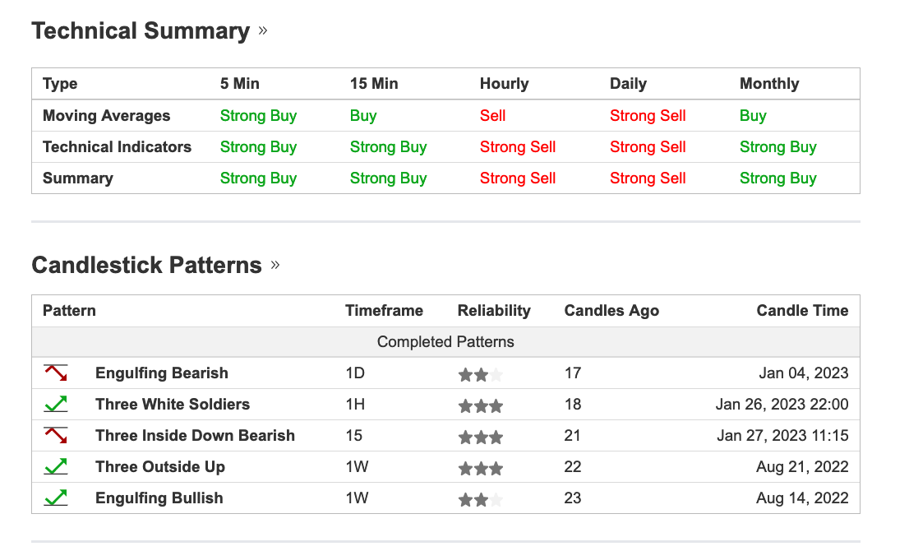Open the Technical Summary heading link
Image resolution: width=909 pixels, height=551 pixels.
click(x=141, y=30)
